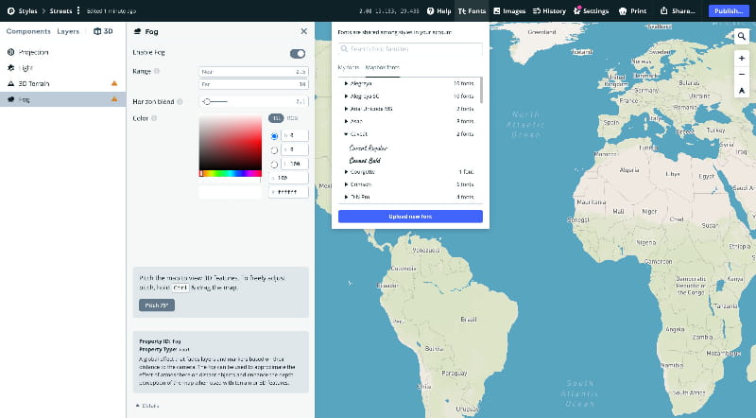This screenshot has width=756, height=418.
Task: Adjust the Horizon blend slider
Action: [208, 100]
